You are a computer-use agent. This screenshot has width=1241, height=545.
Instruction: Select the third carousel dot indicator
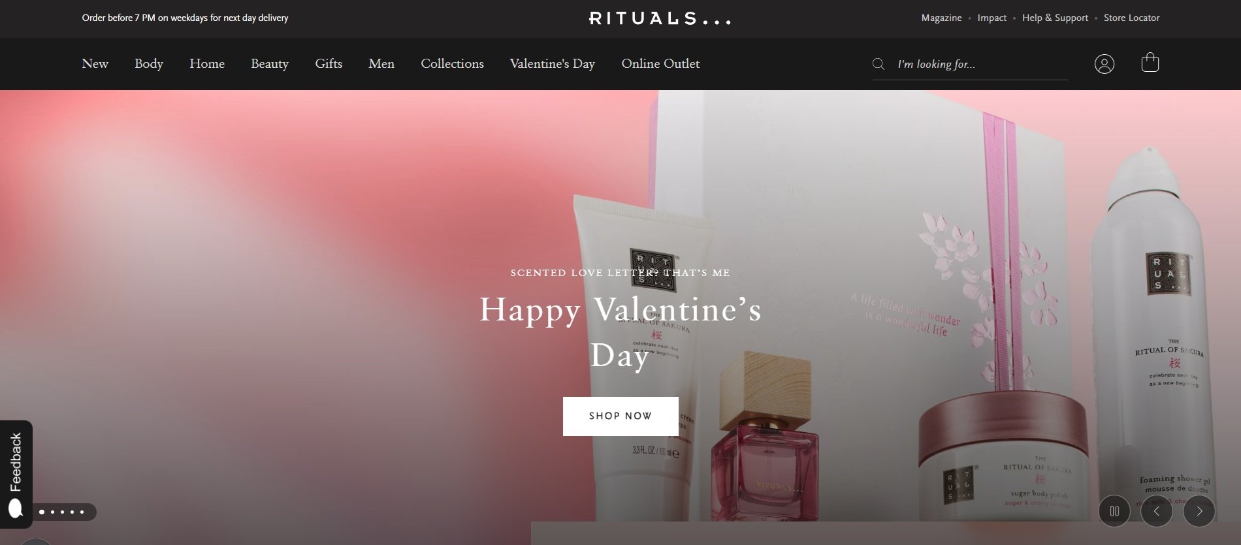(62, 512)
